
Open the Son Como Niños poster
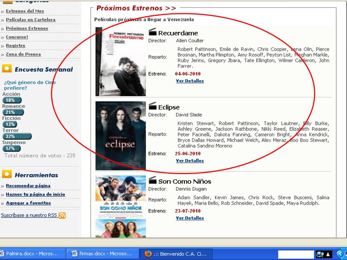[121, 207]
